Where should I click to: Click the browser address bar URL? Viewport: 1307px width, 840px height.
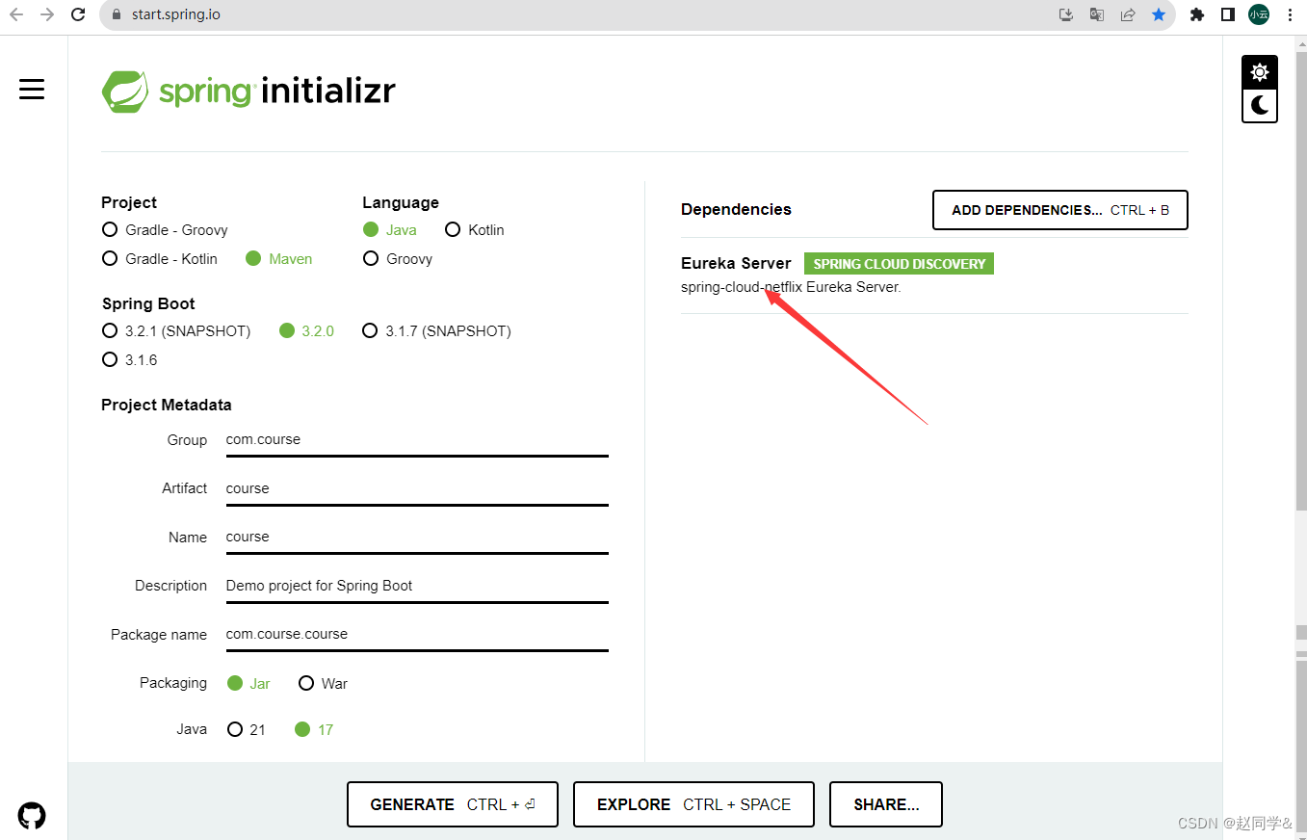tap(175, 14)
